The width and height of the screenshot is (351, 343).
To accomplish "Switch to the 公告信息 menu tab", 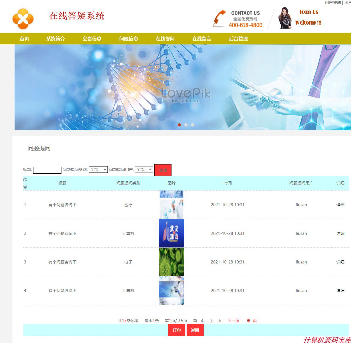I will coord(92,39).
